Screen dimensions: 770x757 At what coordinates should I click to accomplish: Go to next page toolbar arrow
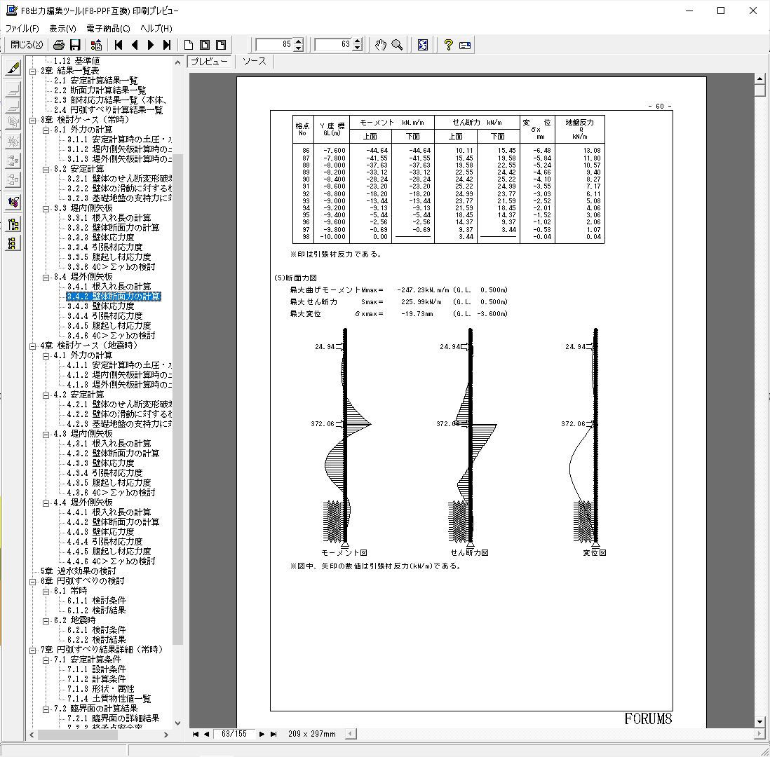point(151,45)
